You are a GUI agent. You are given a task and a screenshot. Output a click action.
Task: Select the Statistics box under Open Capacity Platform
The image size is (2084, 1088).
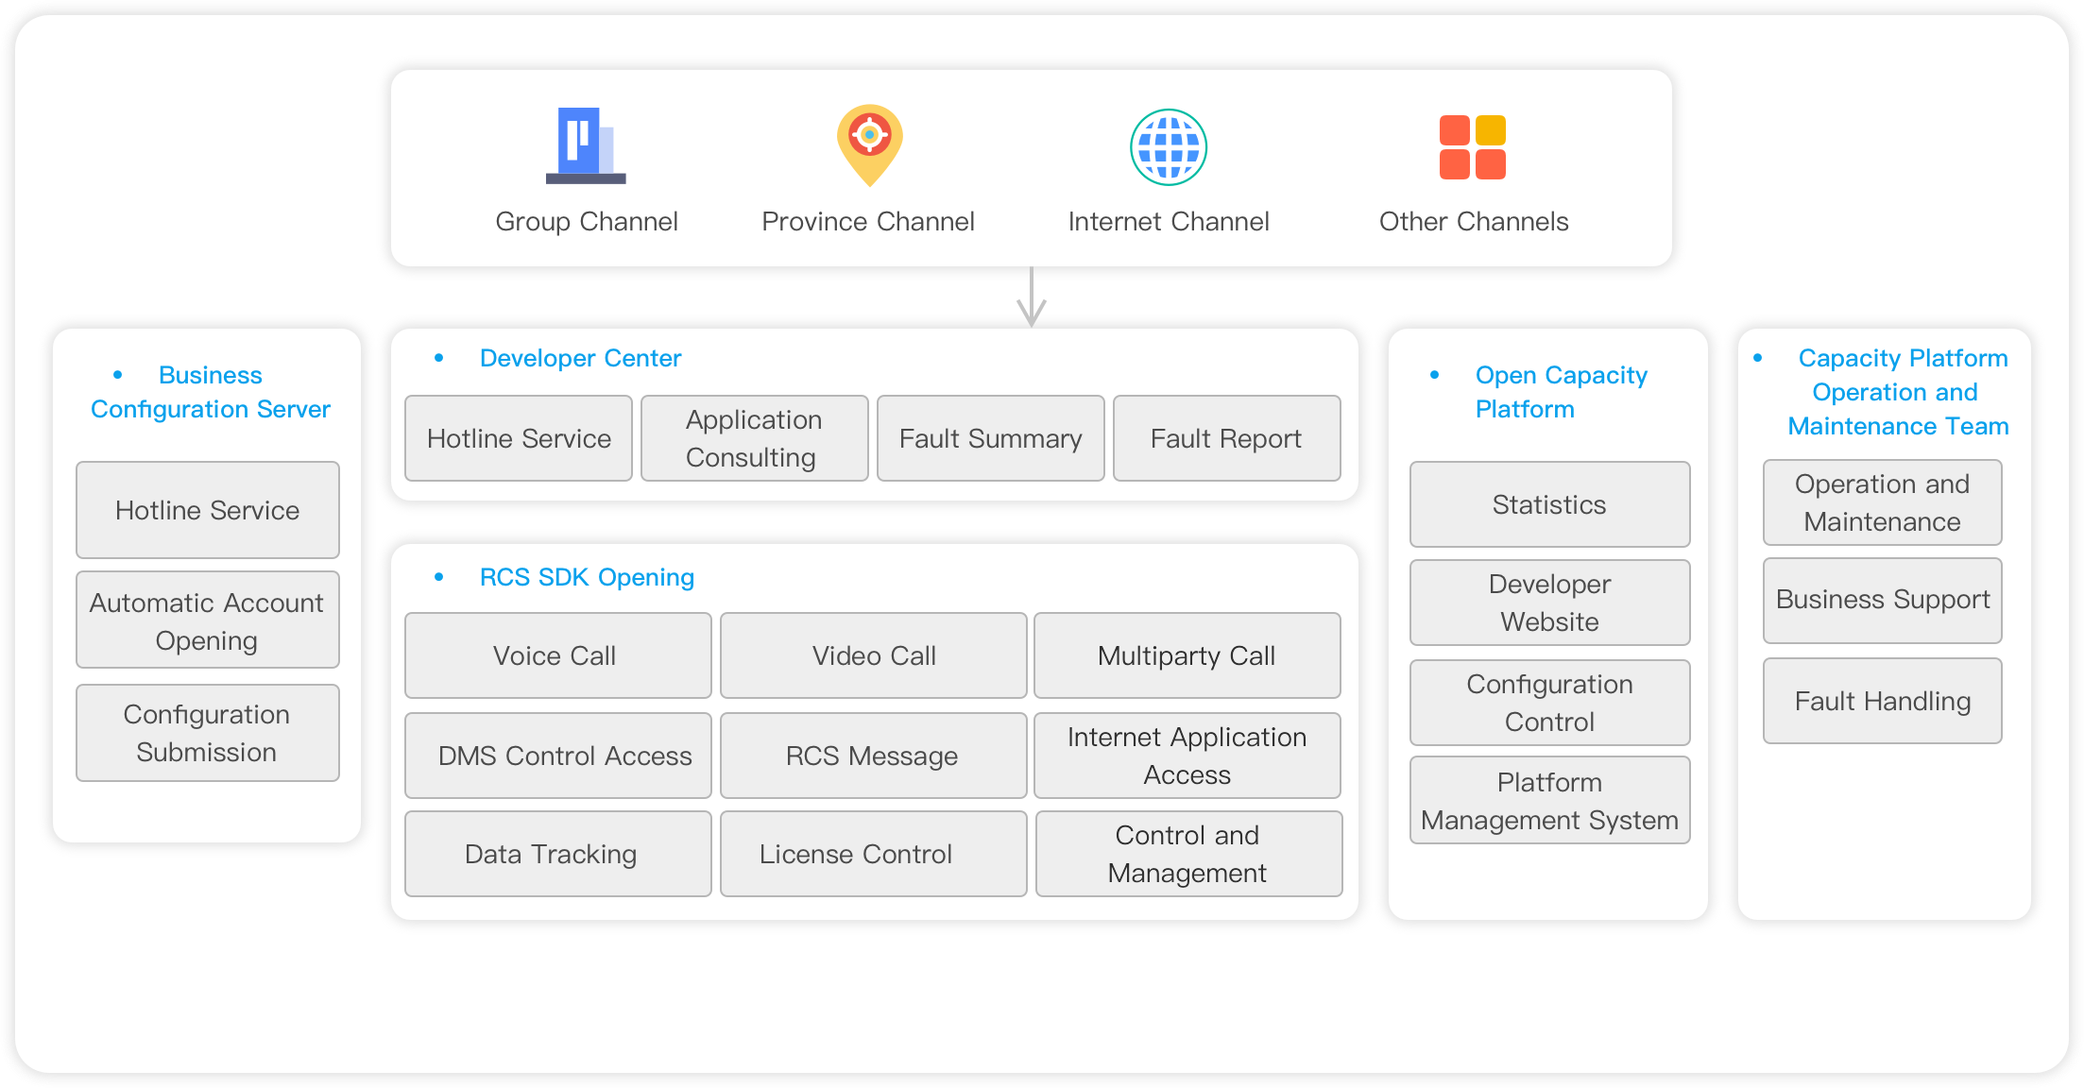click(x=1548, y=504)
